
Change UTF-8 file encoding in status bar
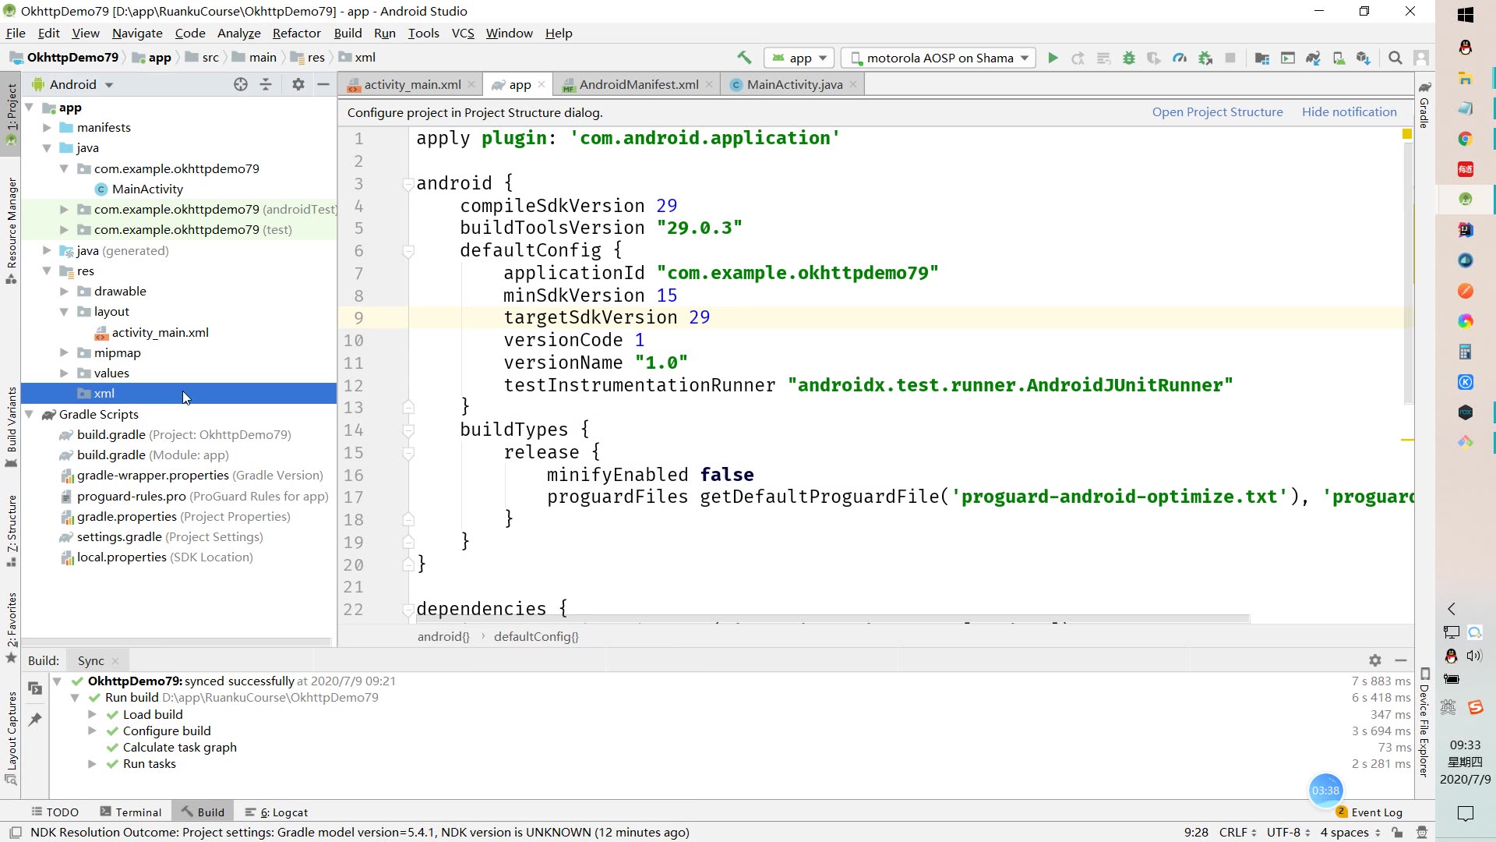[1288, 833]
